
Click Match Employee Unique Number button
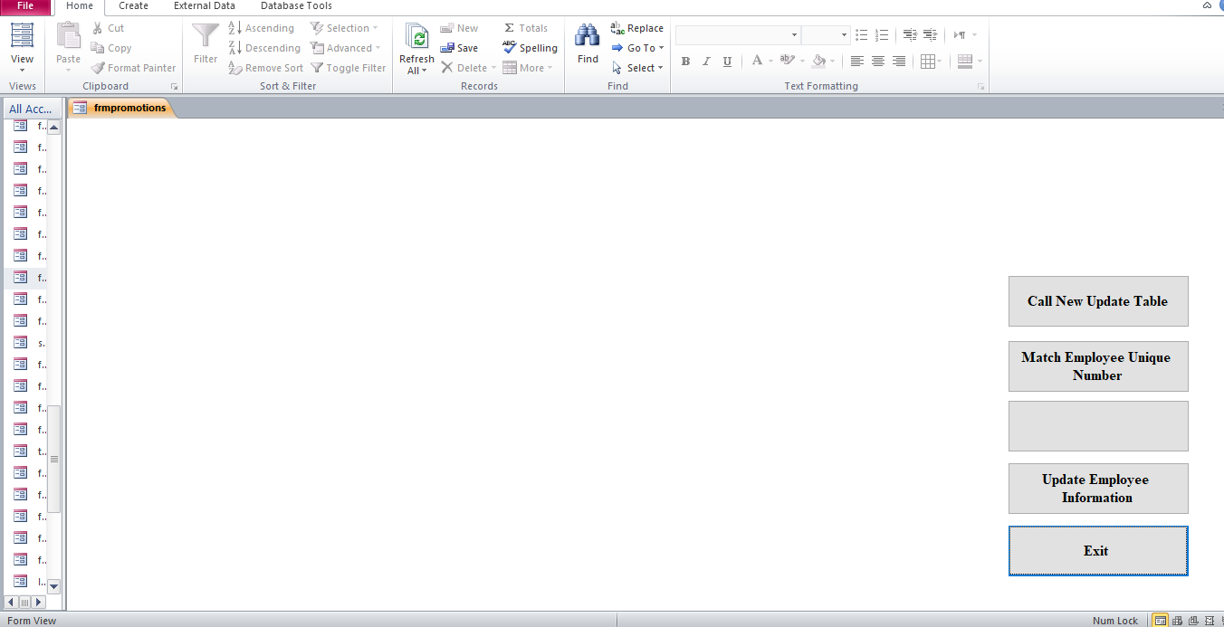pyautogui.click(x=1097, y=366)
